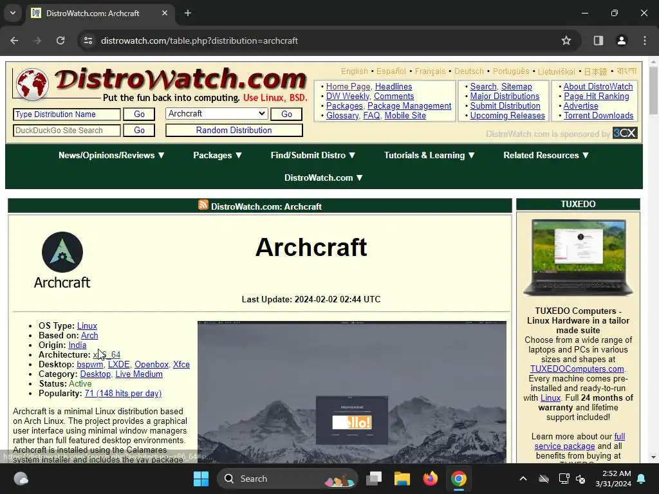Expand the News/Opinions/Reviews menu
Screen dimensions: 659x494
(111, 156)
